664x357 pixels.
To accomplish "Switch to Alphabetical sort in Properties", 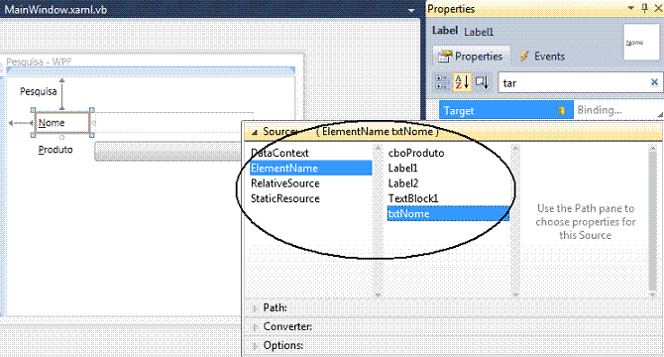I will (462, 82).
